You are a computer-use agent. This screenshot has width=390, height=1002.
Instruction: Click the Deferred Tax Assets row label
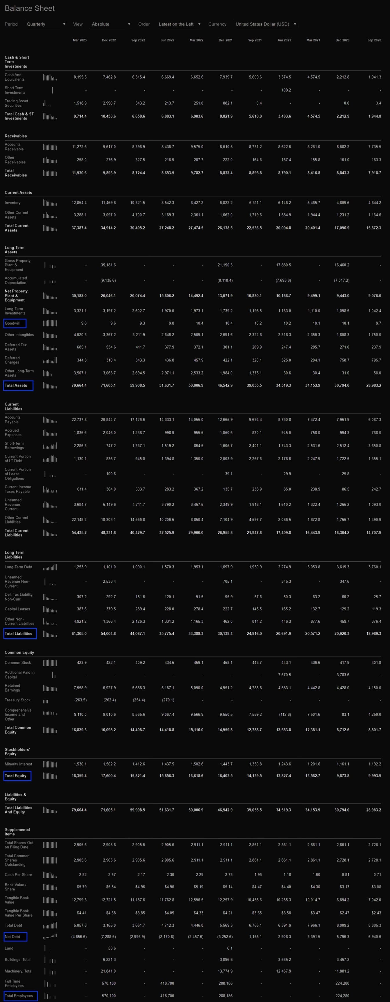coord(15,347)
